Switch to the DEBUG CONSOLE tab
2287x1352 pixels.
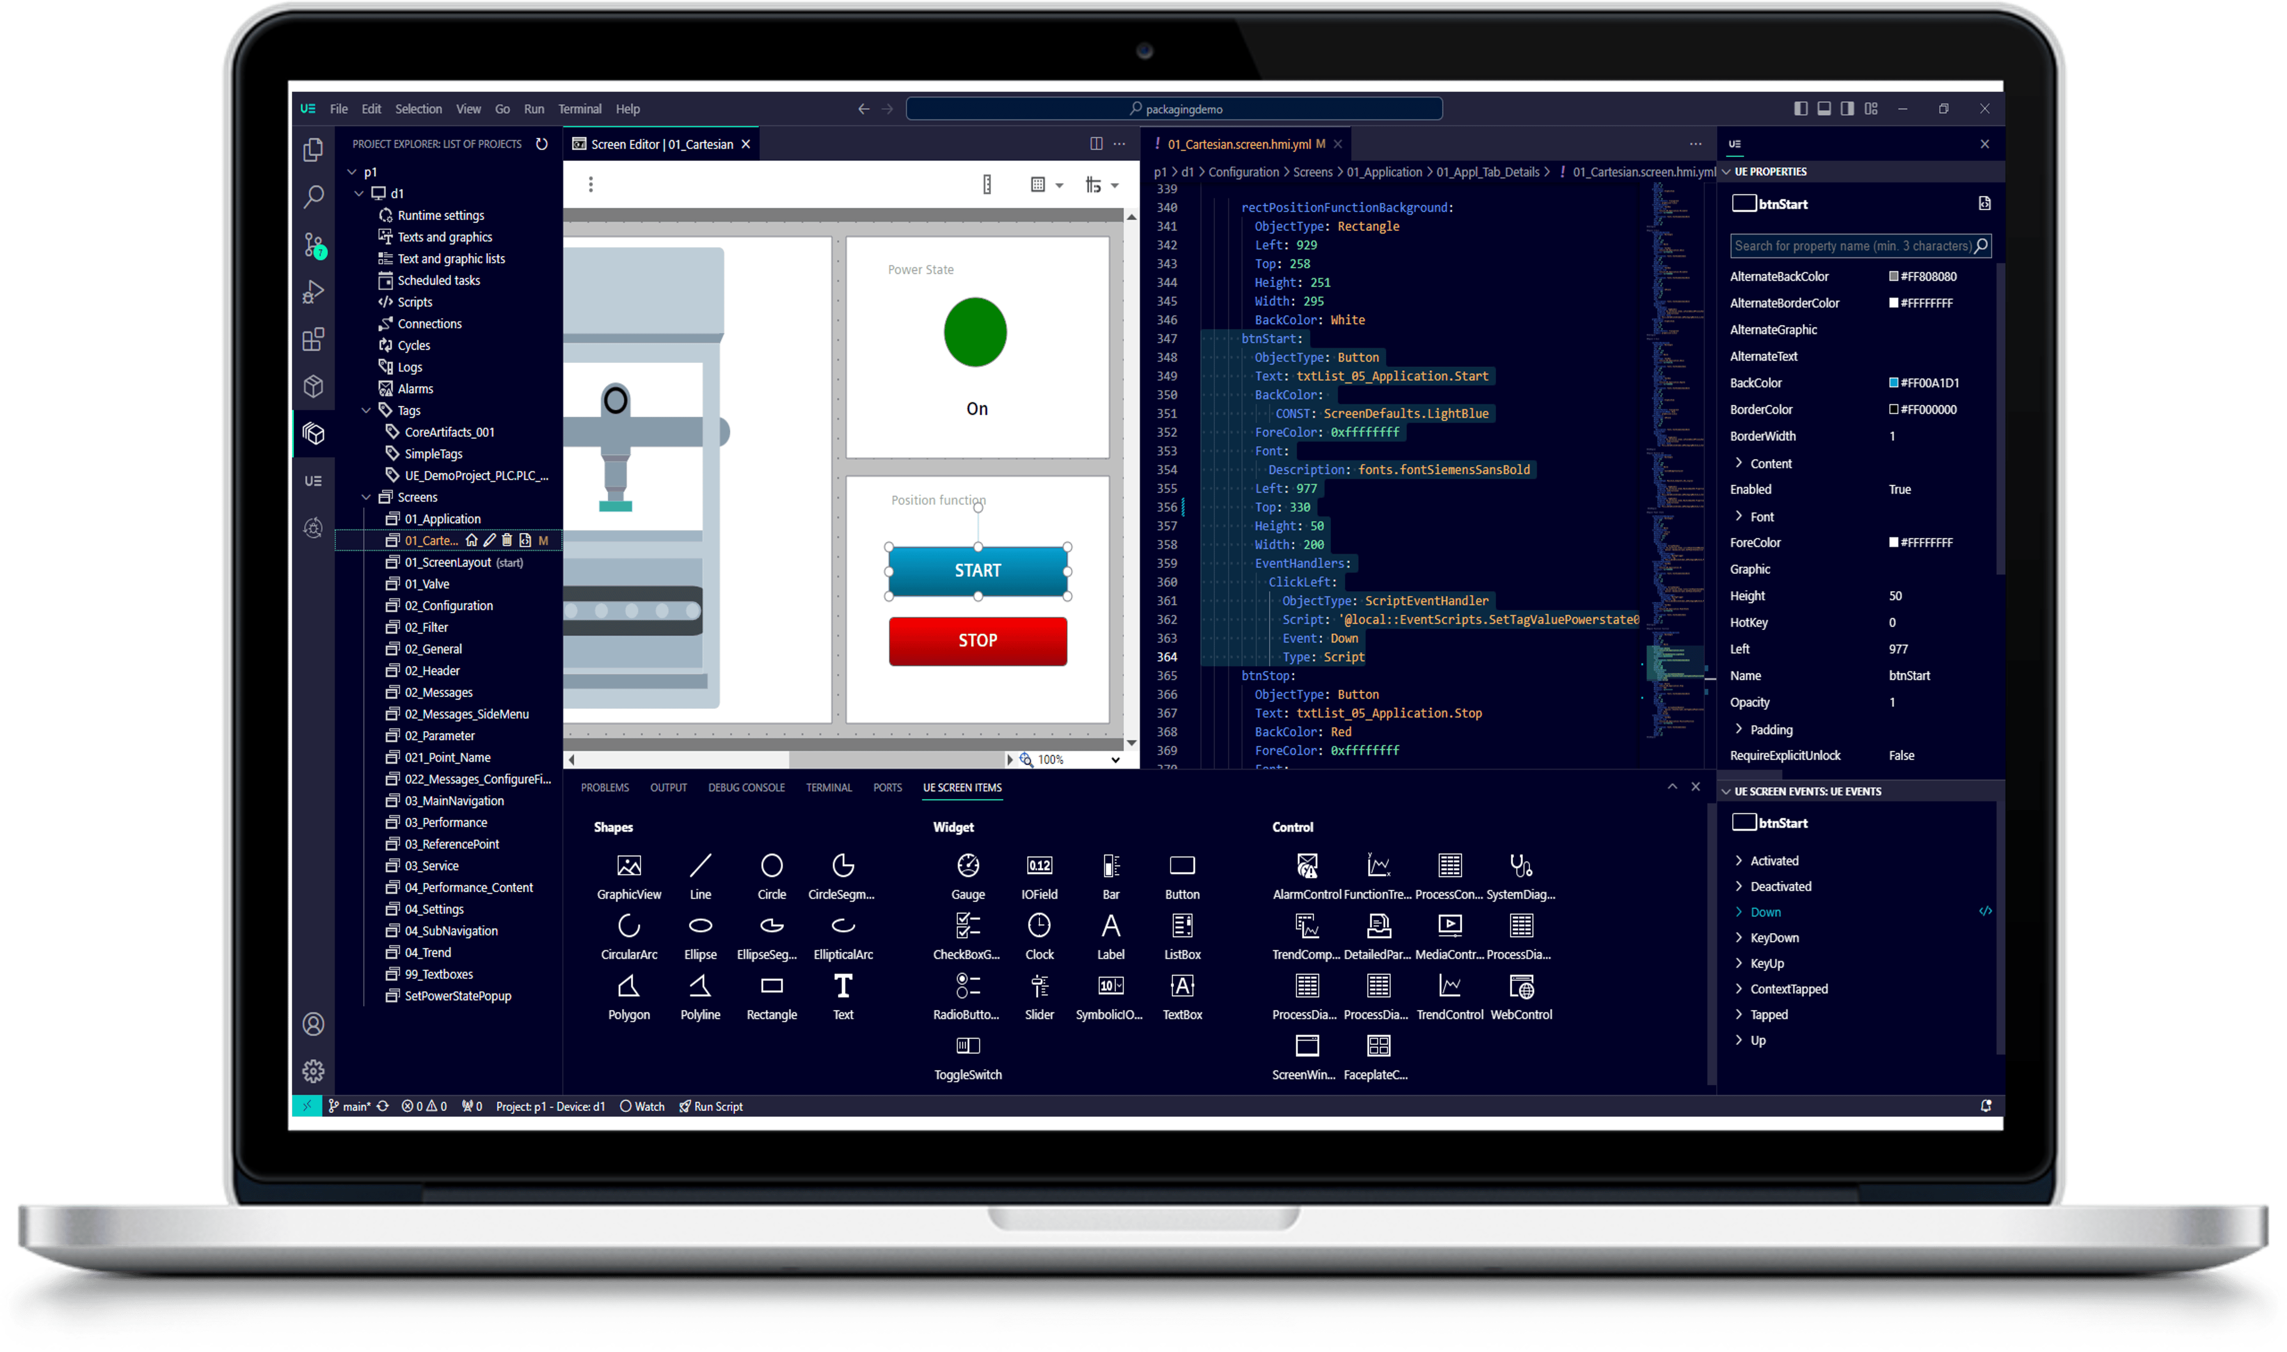[x=747, y=788]
